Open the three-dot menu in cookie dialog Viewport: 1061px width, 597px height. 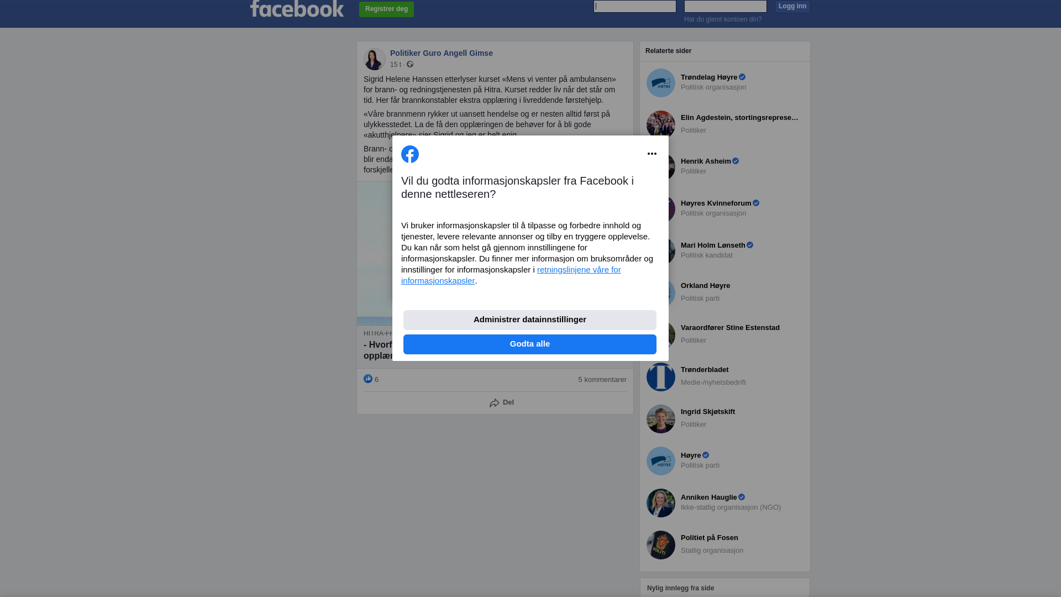coord(652,154)
